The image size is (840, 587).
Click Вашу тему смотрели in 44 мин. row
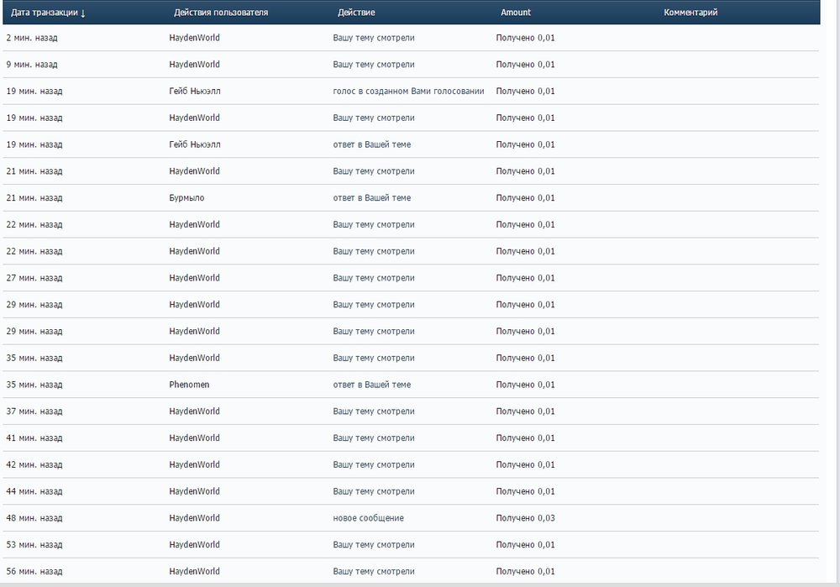tap(373, 491)
